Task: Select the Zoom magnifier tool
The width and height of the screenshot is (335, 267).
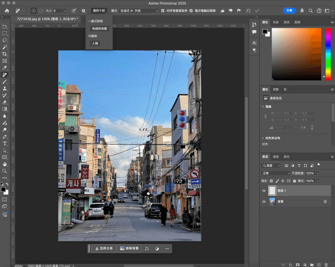Action: coord(5,171)
